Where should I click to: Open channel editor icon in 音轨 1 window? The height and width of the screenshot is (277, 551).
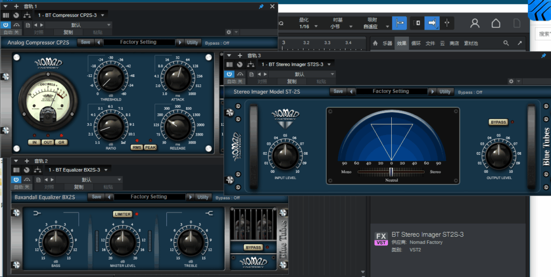click(x=5, y=15)
